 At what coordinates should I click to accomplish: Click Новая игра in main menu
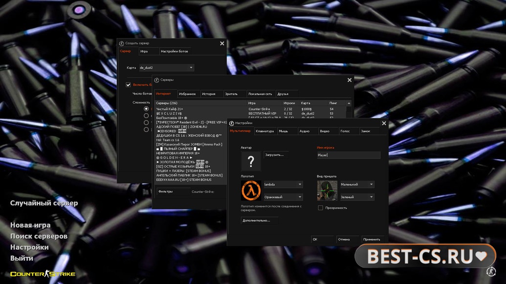point(30,225)
